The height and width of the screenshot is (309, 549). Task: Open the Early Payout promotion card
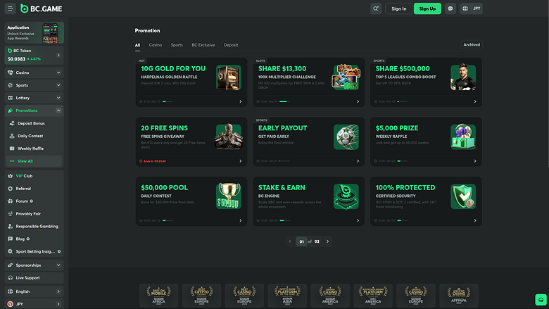click(308, 141)
